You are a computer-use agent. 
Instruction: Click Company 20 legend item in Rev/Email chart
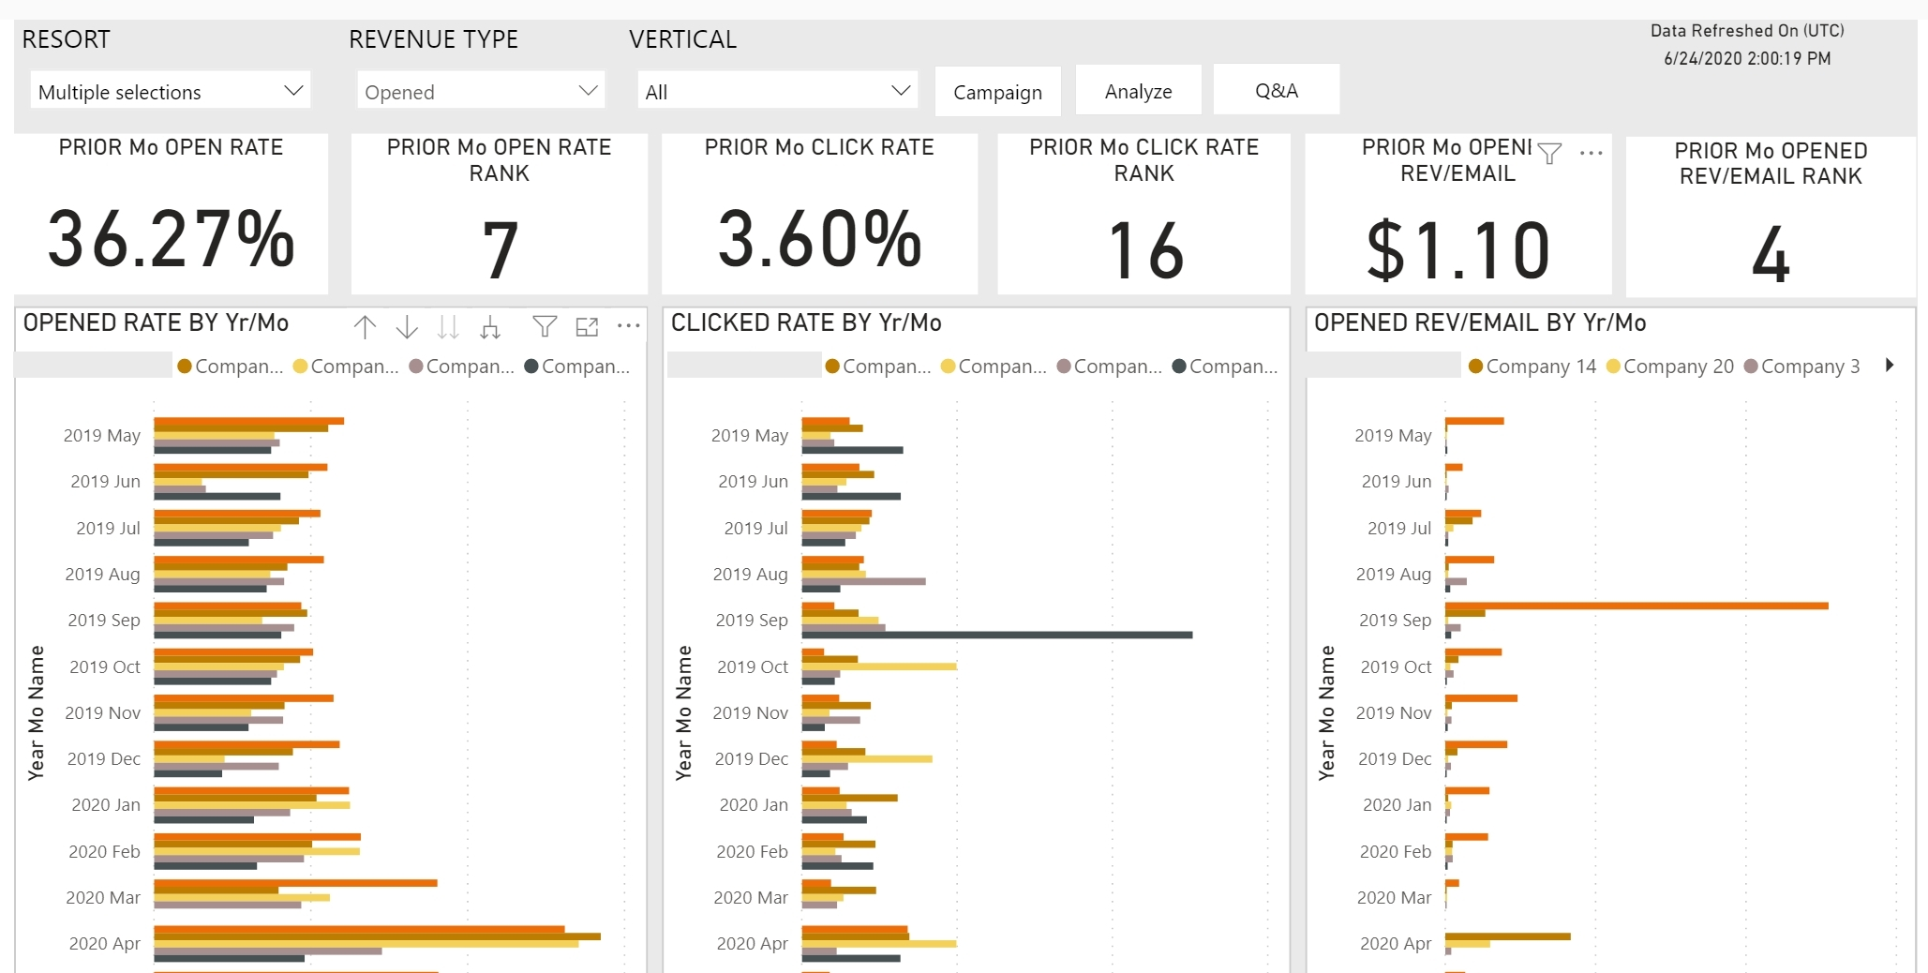[x=1668, y=367]
